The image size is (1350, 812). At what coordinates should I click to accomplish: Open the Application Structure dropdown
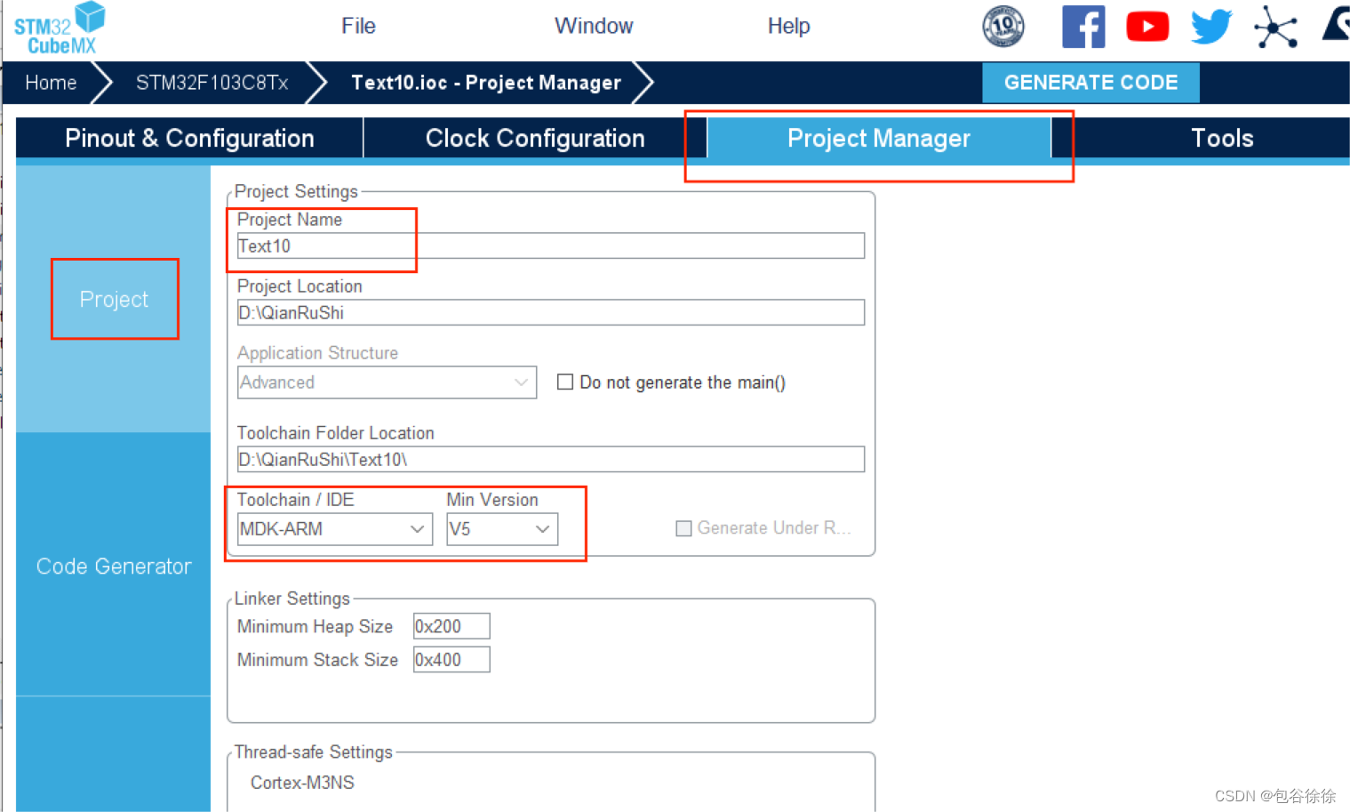(387, 382)
